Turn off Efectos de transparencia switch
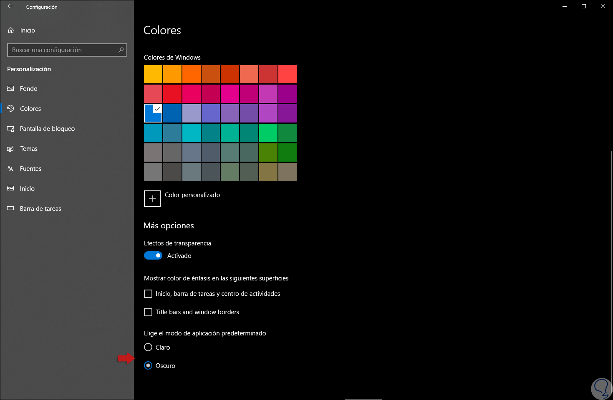The image size is (613, 400). point(153,256)
